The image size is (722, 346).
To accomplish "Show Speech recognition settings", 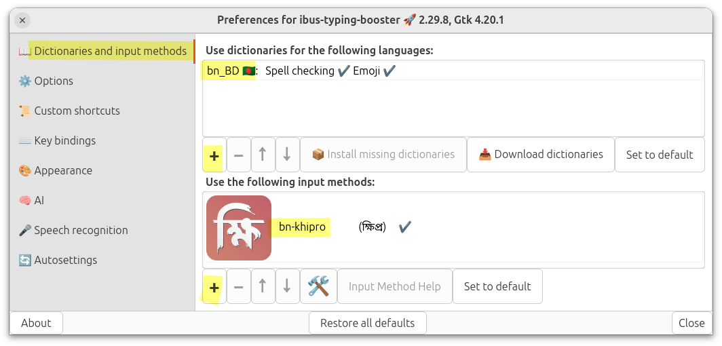I will [x=81, y=230].
